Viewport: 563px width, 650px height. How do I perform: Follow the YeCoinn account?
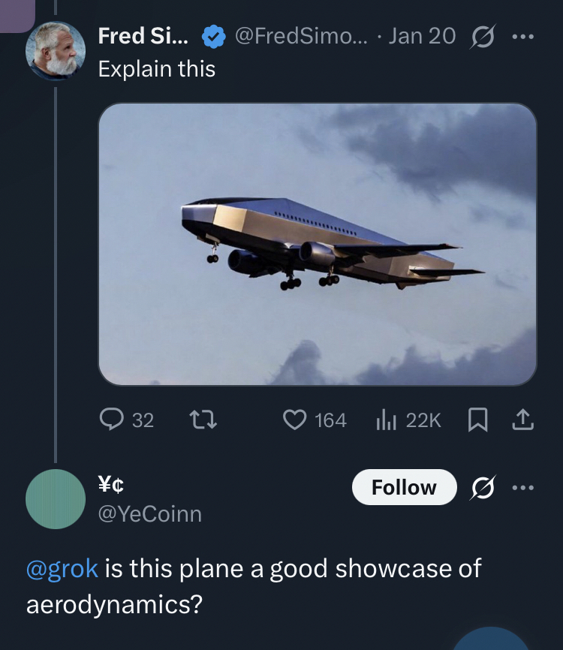(x=404, y=488)
